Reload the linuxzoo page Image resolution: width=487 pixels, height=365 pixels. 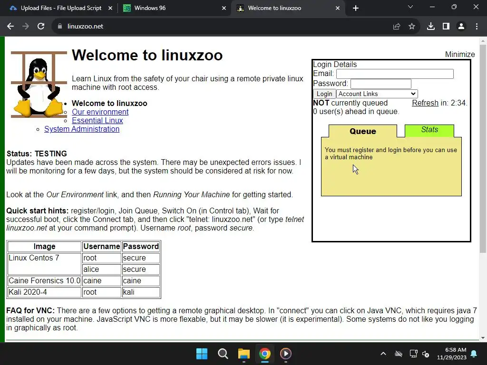[41, 27]
